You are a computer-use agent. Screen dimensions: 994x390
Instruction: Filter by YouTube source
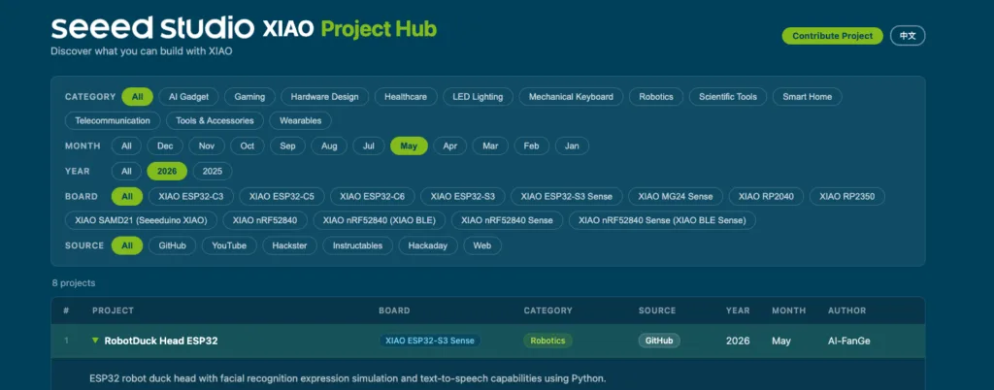coord(229,245)
